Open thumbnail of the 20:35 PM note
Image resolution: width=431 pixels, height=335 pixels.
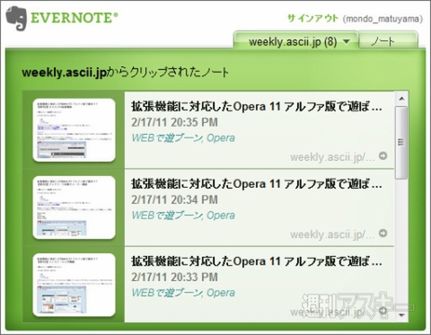[74, 130]
